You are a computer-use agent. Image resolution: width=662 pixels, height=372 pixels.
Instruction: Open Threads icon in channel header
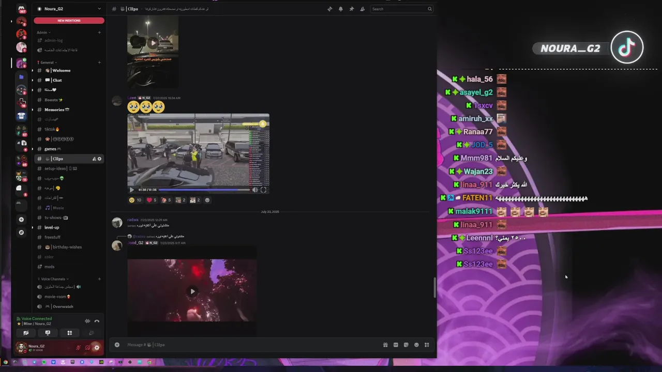coord(329,9)
